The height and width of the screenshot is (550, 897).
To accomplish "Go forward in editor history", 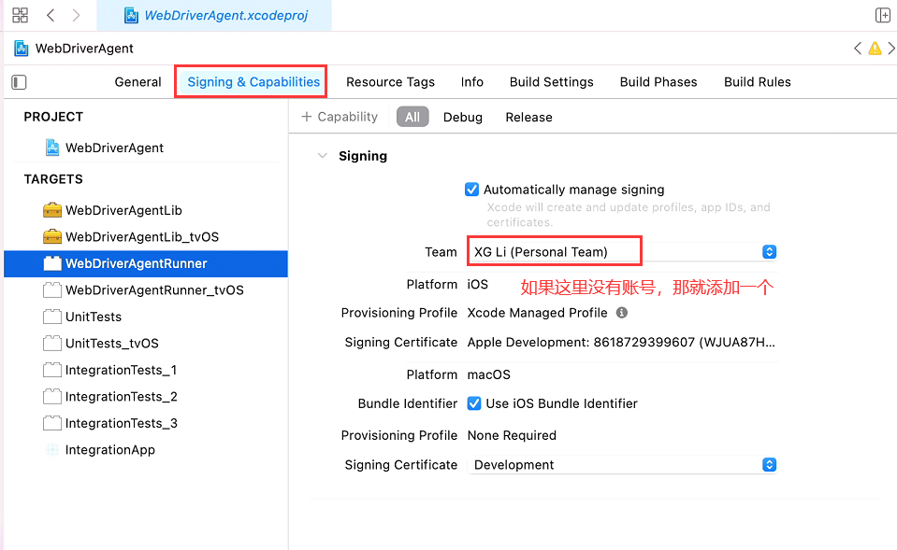I will coord(76,15).
